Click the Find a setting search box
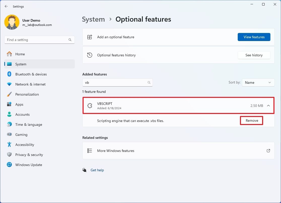Screen dimensions: 281x203 40,40
